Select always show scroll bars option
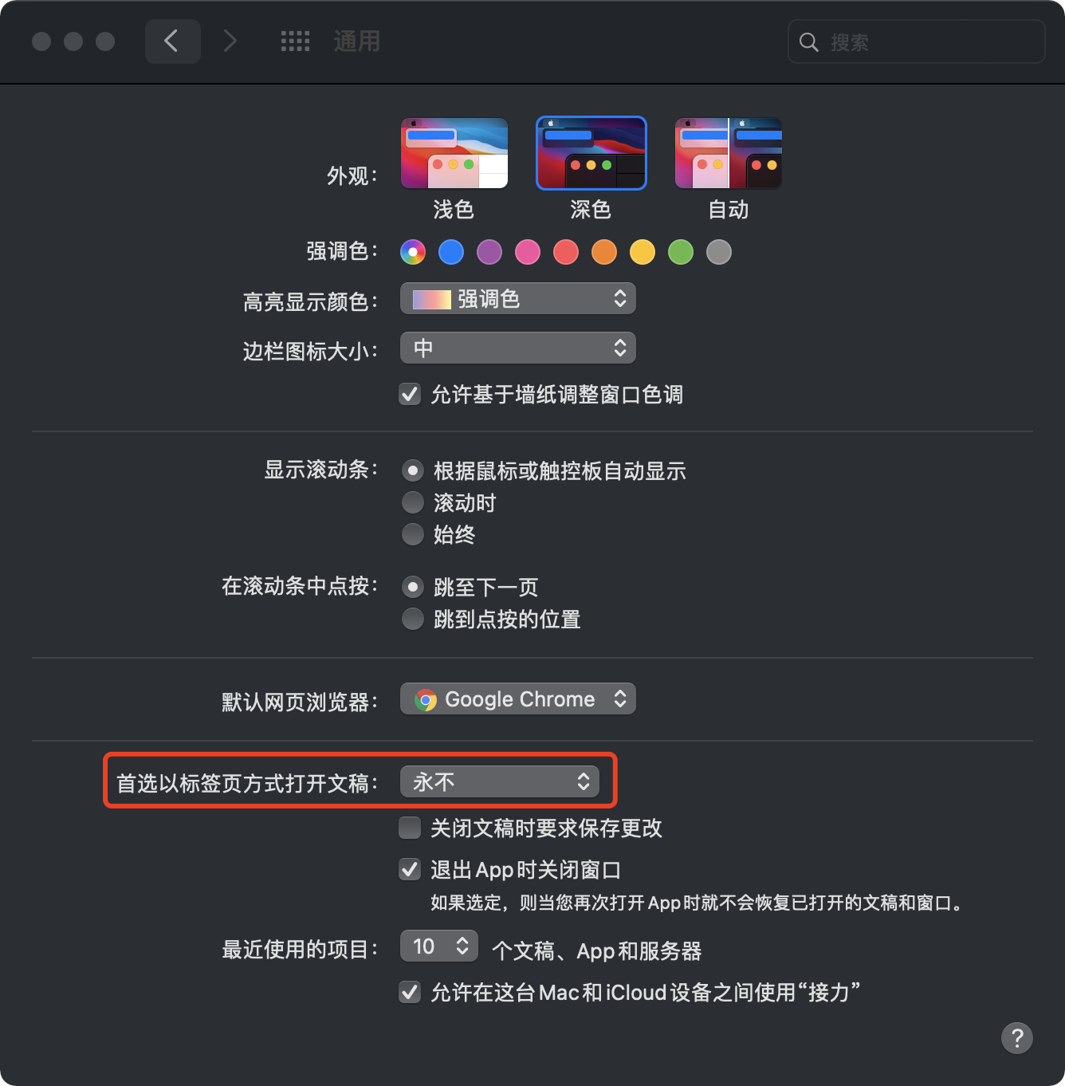Screen dimensions: 1065x1086 pyautogui.click(x=413, y=534)
